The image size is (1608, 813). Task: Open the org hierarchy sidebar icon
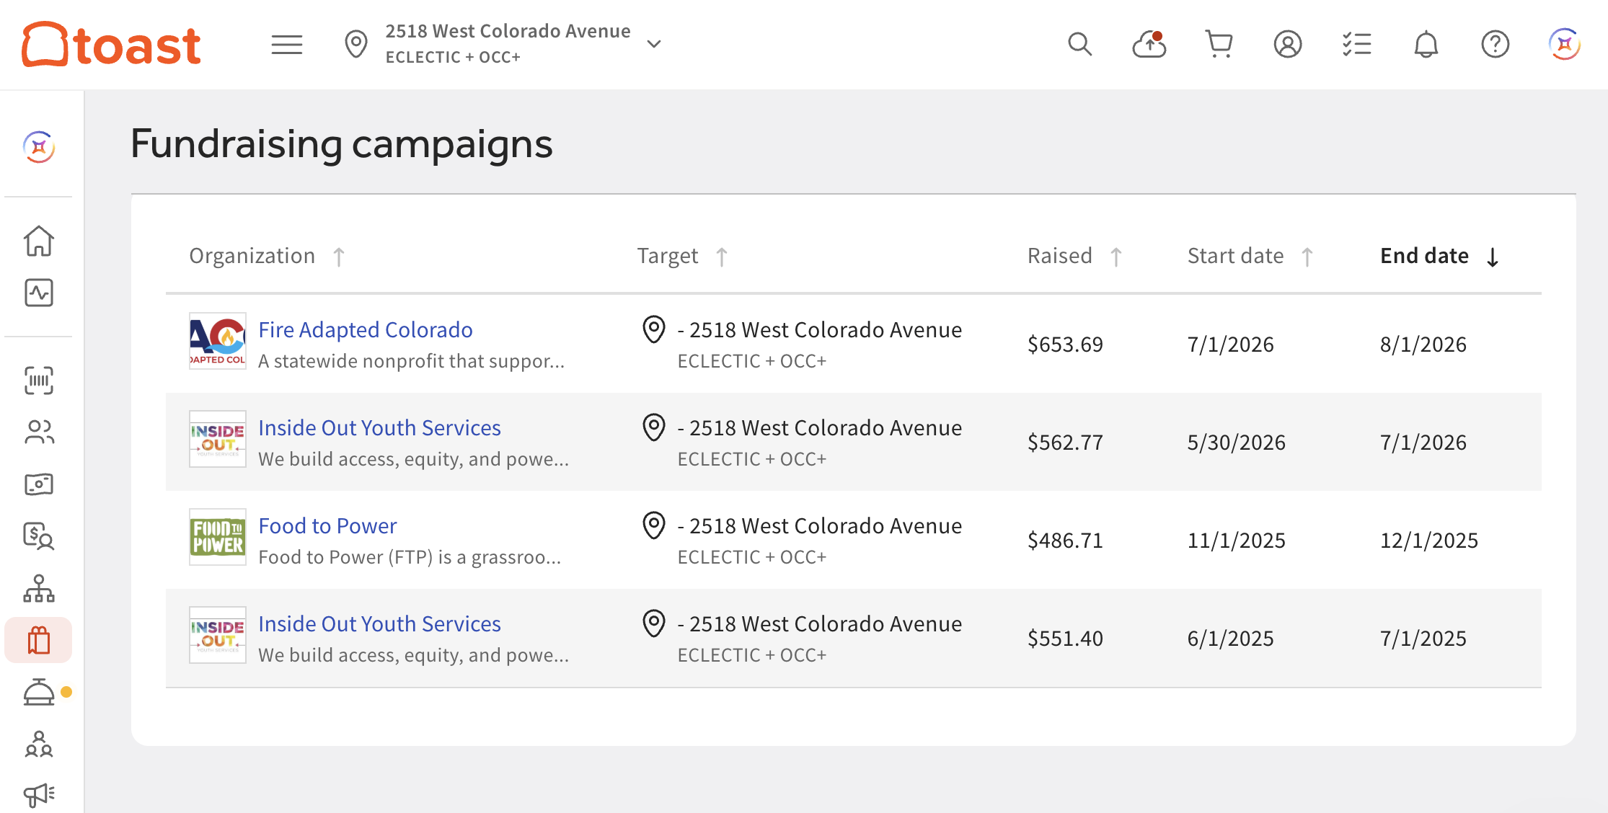click(39, 588)
